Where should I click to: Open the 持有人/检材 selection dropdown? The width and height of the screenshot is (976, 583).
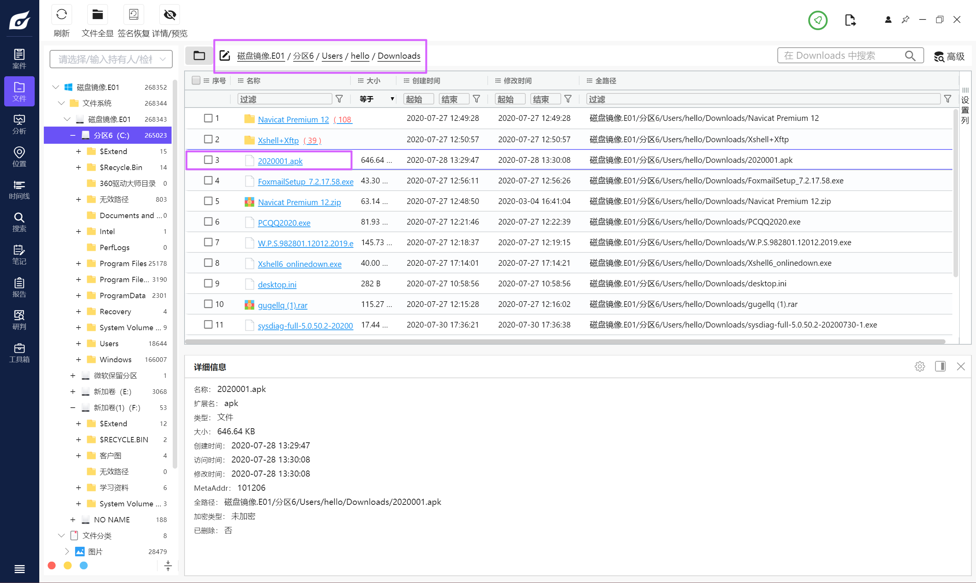tap(111, 59)
